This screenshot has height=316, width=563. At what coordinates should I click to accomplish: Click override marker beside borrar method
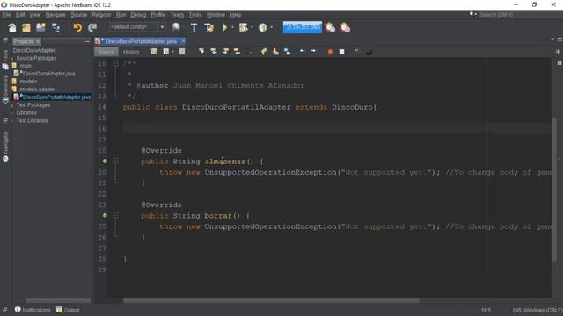[105, 215]
